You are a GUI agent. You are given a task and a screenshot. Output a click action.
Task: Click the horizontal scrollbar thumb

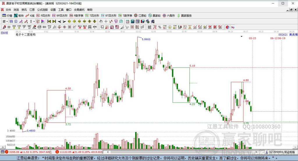pyautogui.click(x=182, y=152)
